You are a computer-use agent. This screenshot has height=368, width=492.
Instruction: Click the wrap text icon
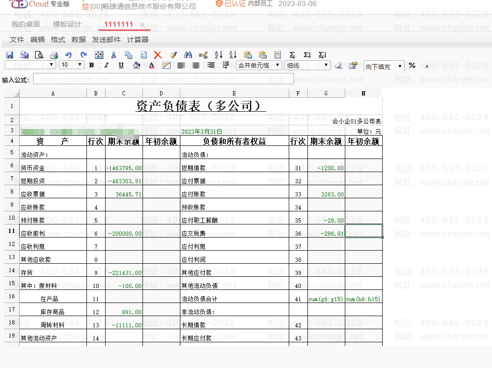pos(226,65)
